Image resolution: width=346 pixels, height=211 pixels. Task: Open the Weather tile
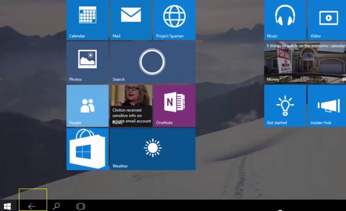tap(153, 149)
